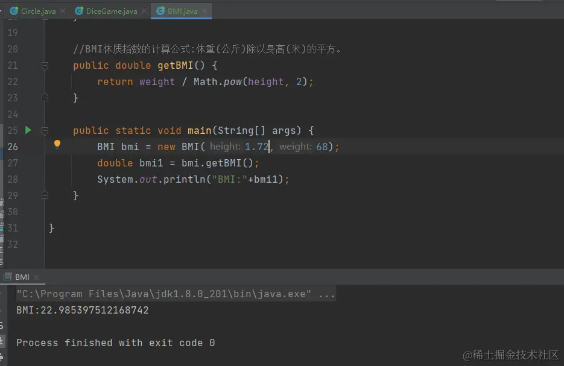Close the BMI run tab
Image resolution: width=564 pixels, height=366 pixels.
pyautogui.click(x=36, y=277)
